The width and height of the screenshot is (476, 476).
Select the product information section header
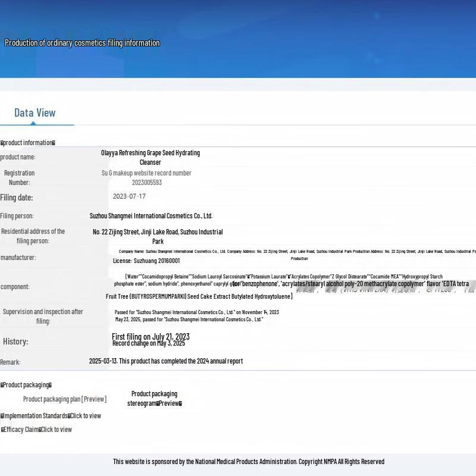tap(27, 143)
